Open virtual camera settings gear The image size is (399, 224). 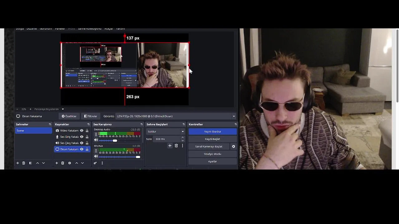pyautogui.click(x=233, y=147)
